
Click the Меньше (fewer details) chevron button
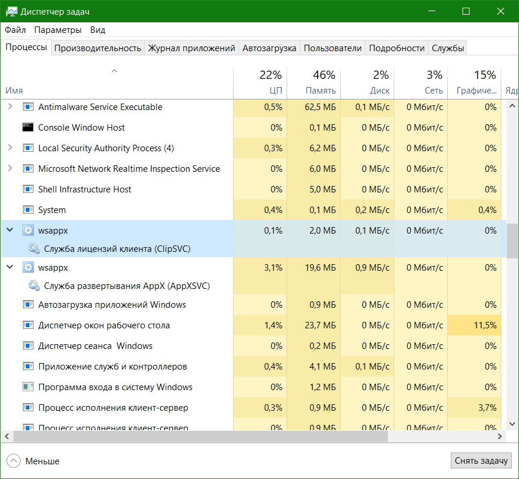tap(13, 461)
